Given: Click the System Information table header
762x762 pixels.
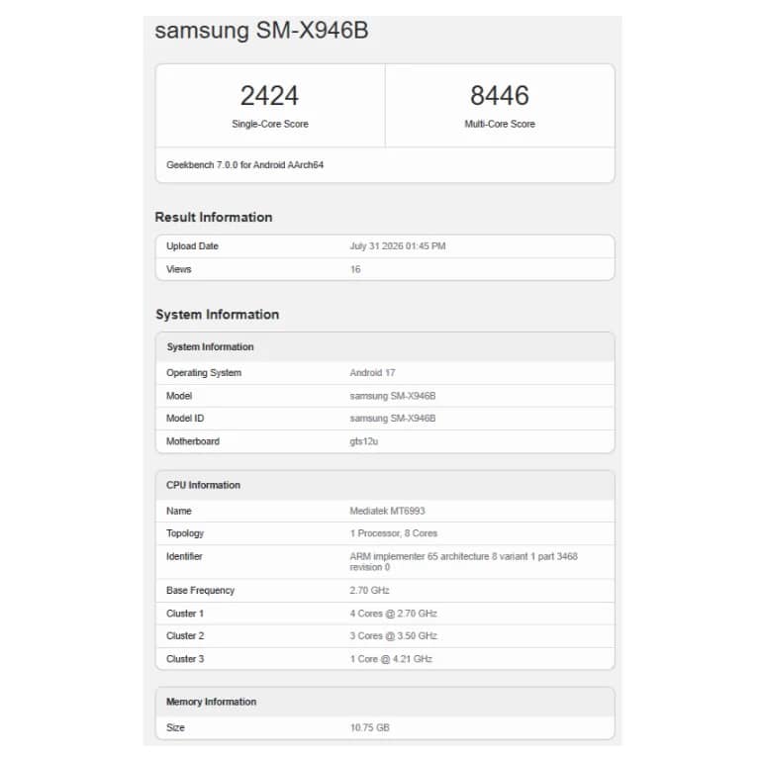Looking at the screenshot, I should pos(210,347).
